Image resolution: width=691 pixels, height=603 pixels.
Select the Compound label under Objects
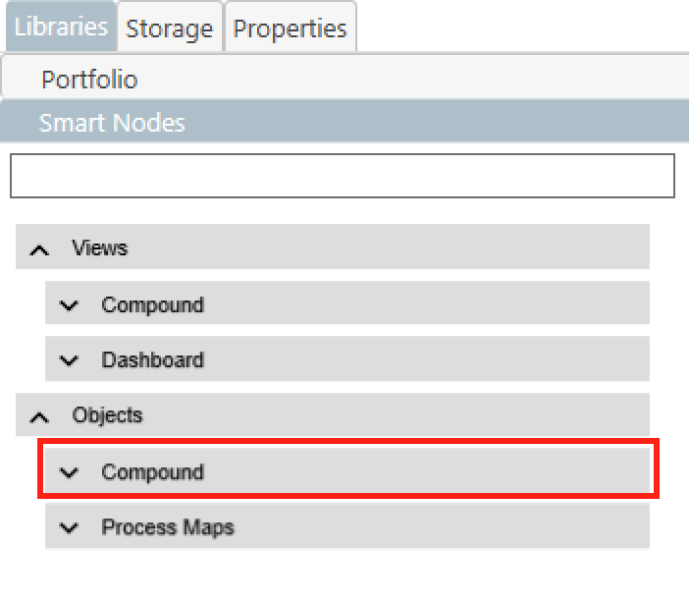[x=153, y=471]
